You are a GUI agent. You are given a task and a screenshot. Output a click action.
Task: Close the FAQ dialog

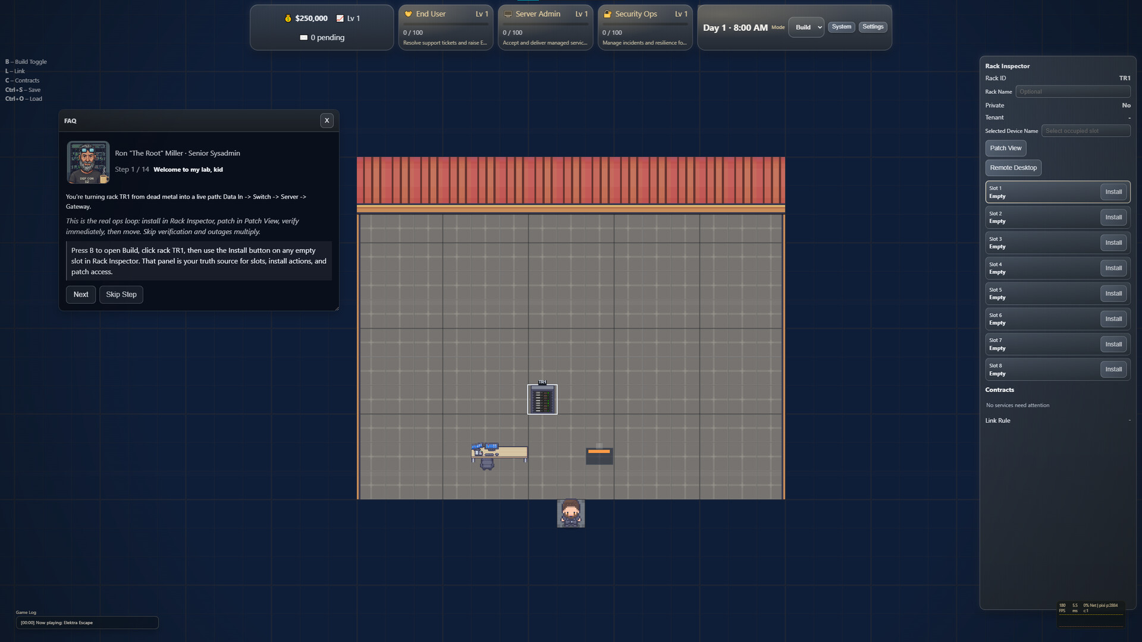327,121
